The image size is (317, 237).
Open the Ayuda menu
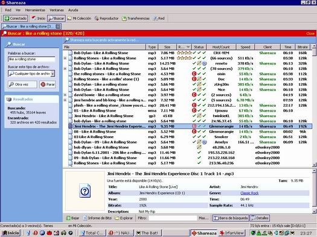click(73, 10)
